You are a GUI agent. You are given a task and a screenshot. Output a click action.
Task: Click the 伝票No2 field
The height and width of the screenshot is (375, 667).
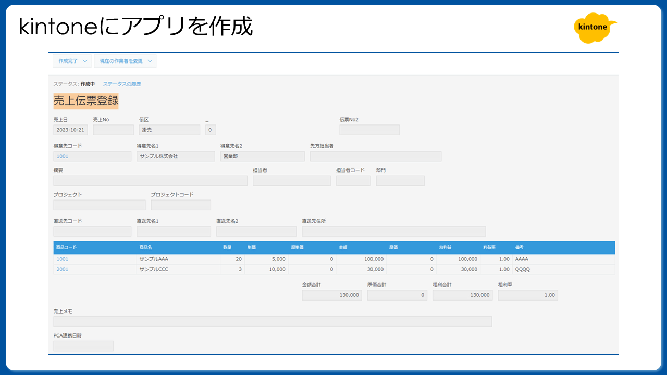[369, 130]
